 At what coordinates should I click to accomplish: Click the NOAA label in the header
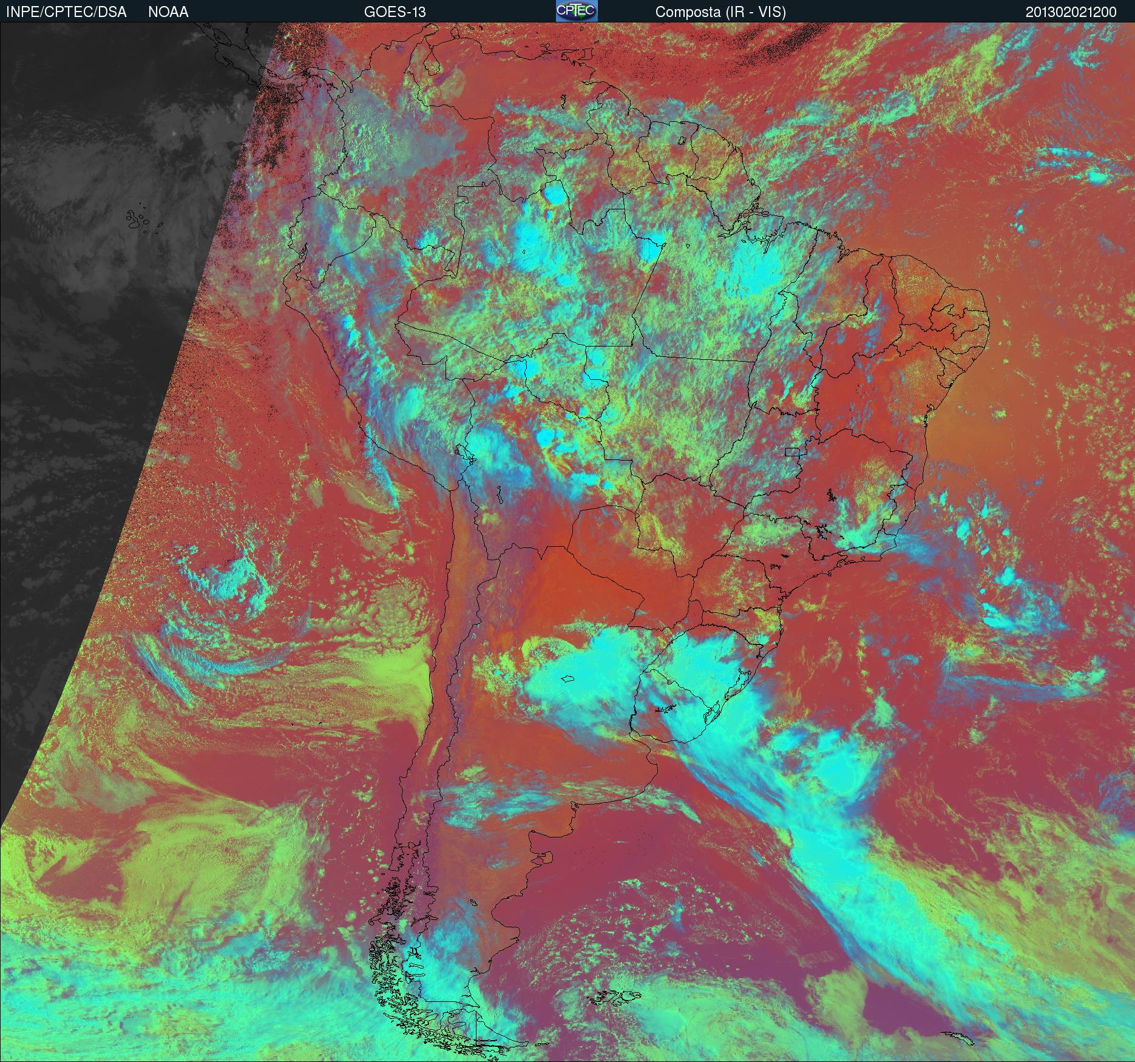(x=168, y=12)
